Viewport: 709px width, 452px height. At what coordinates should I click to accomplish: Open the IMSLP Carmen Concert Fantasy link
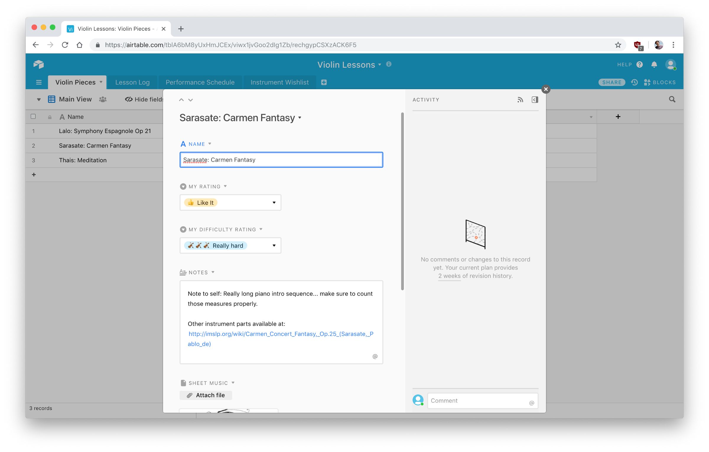(x=281, y=334)
